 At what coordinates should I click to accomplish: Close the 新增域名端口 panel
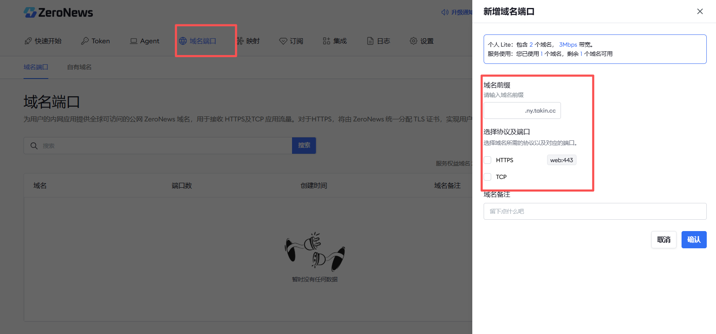700,11
